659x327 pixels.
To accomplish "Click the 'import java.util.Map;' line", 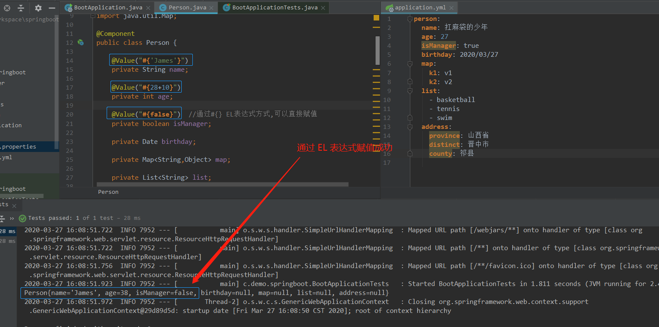I will tap(136, 16).
